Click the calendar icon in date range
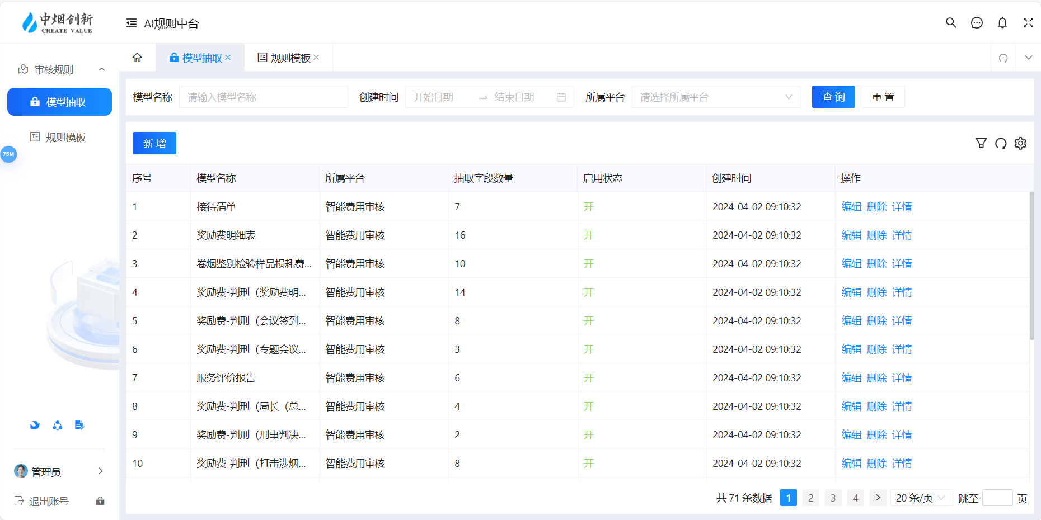The height and width of the screenshot is (520, 1041). pos(561,97)
